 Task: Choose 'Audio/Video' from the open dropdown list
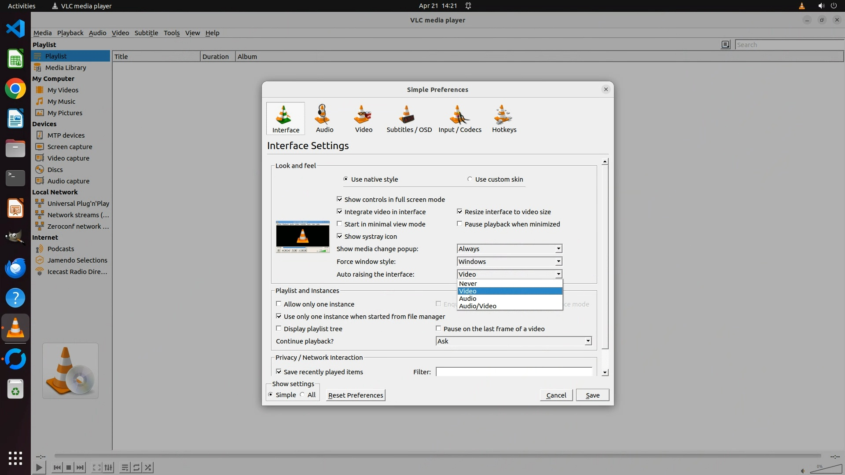[478, 306]
